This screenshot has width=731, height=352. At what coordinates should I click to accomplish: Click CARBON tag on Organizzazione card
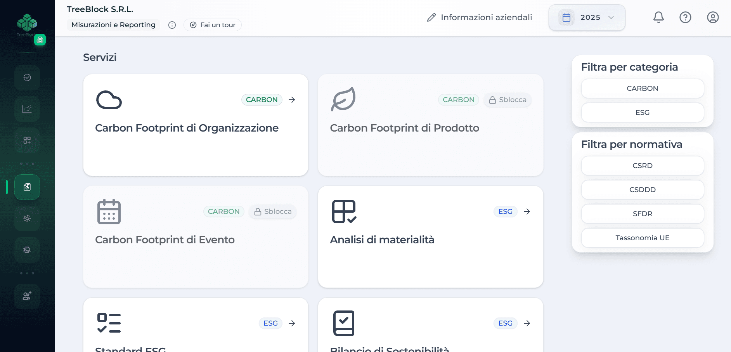tap(262, 100)
